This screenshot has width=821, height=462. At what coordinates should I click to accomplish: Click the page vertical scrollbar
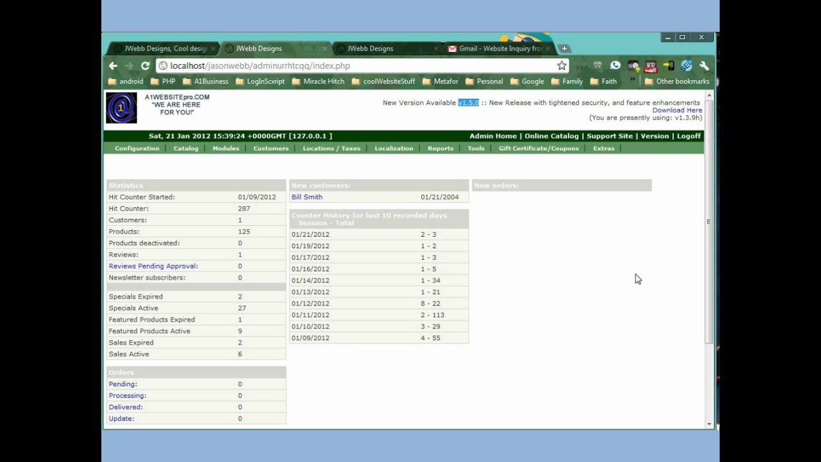pyautogui.click(x=709, y=221)
